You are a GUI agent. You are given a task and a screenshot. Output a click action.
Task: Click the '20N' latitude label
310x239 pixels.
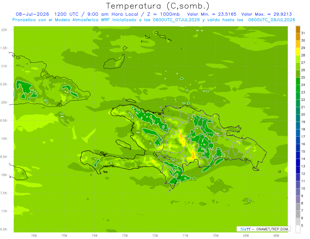tap(4, 102)
